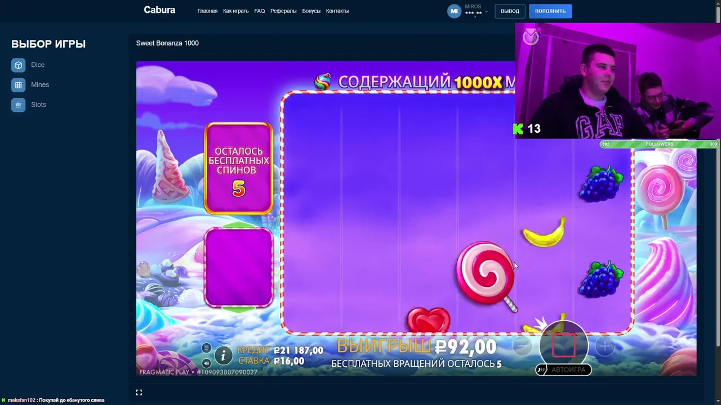This screenshot has width=721, height=405.
Task: Click the Выигрыш ₽92,00 win amount
Action: click(416, 346)
